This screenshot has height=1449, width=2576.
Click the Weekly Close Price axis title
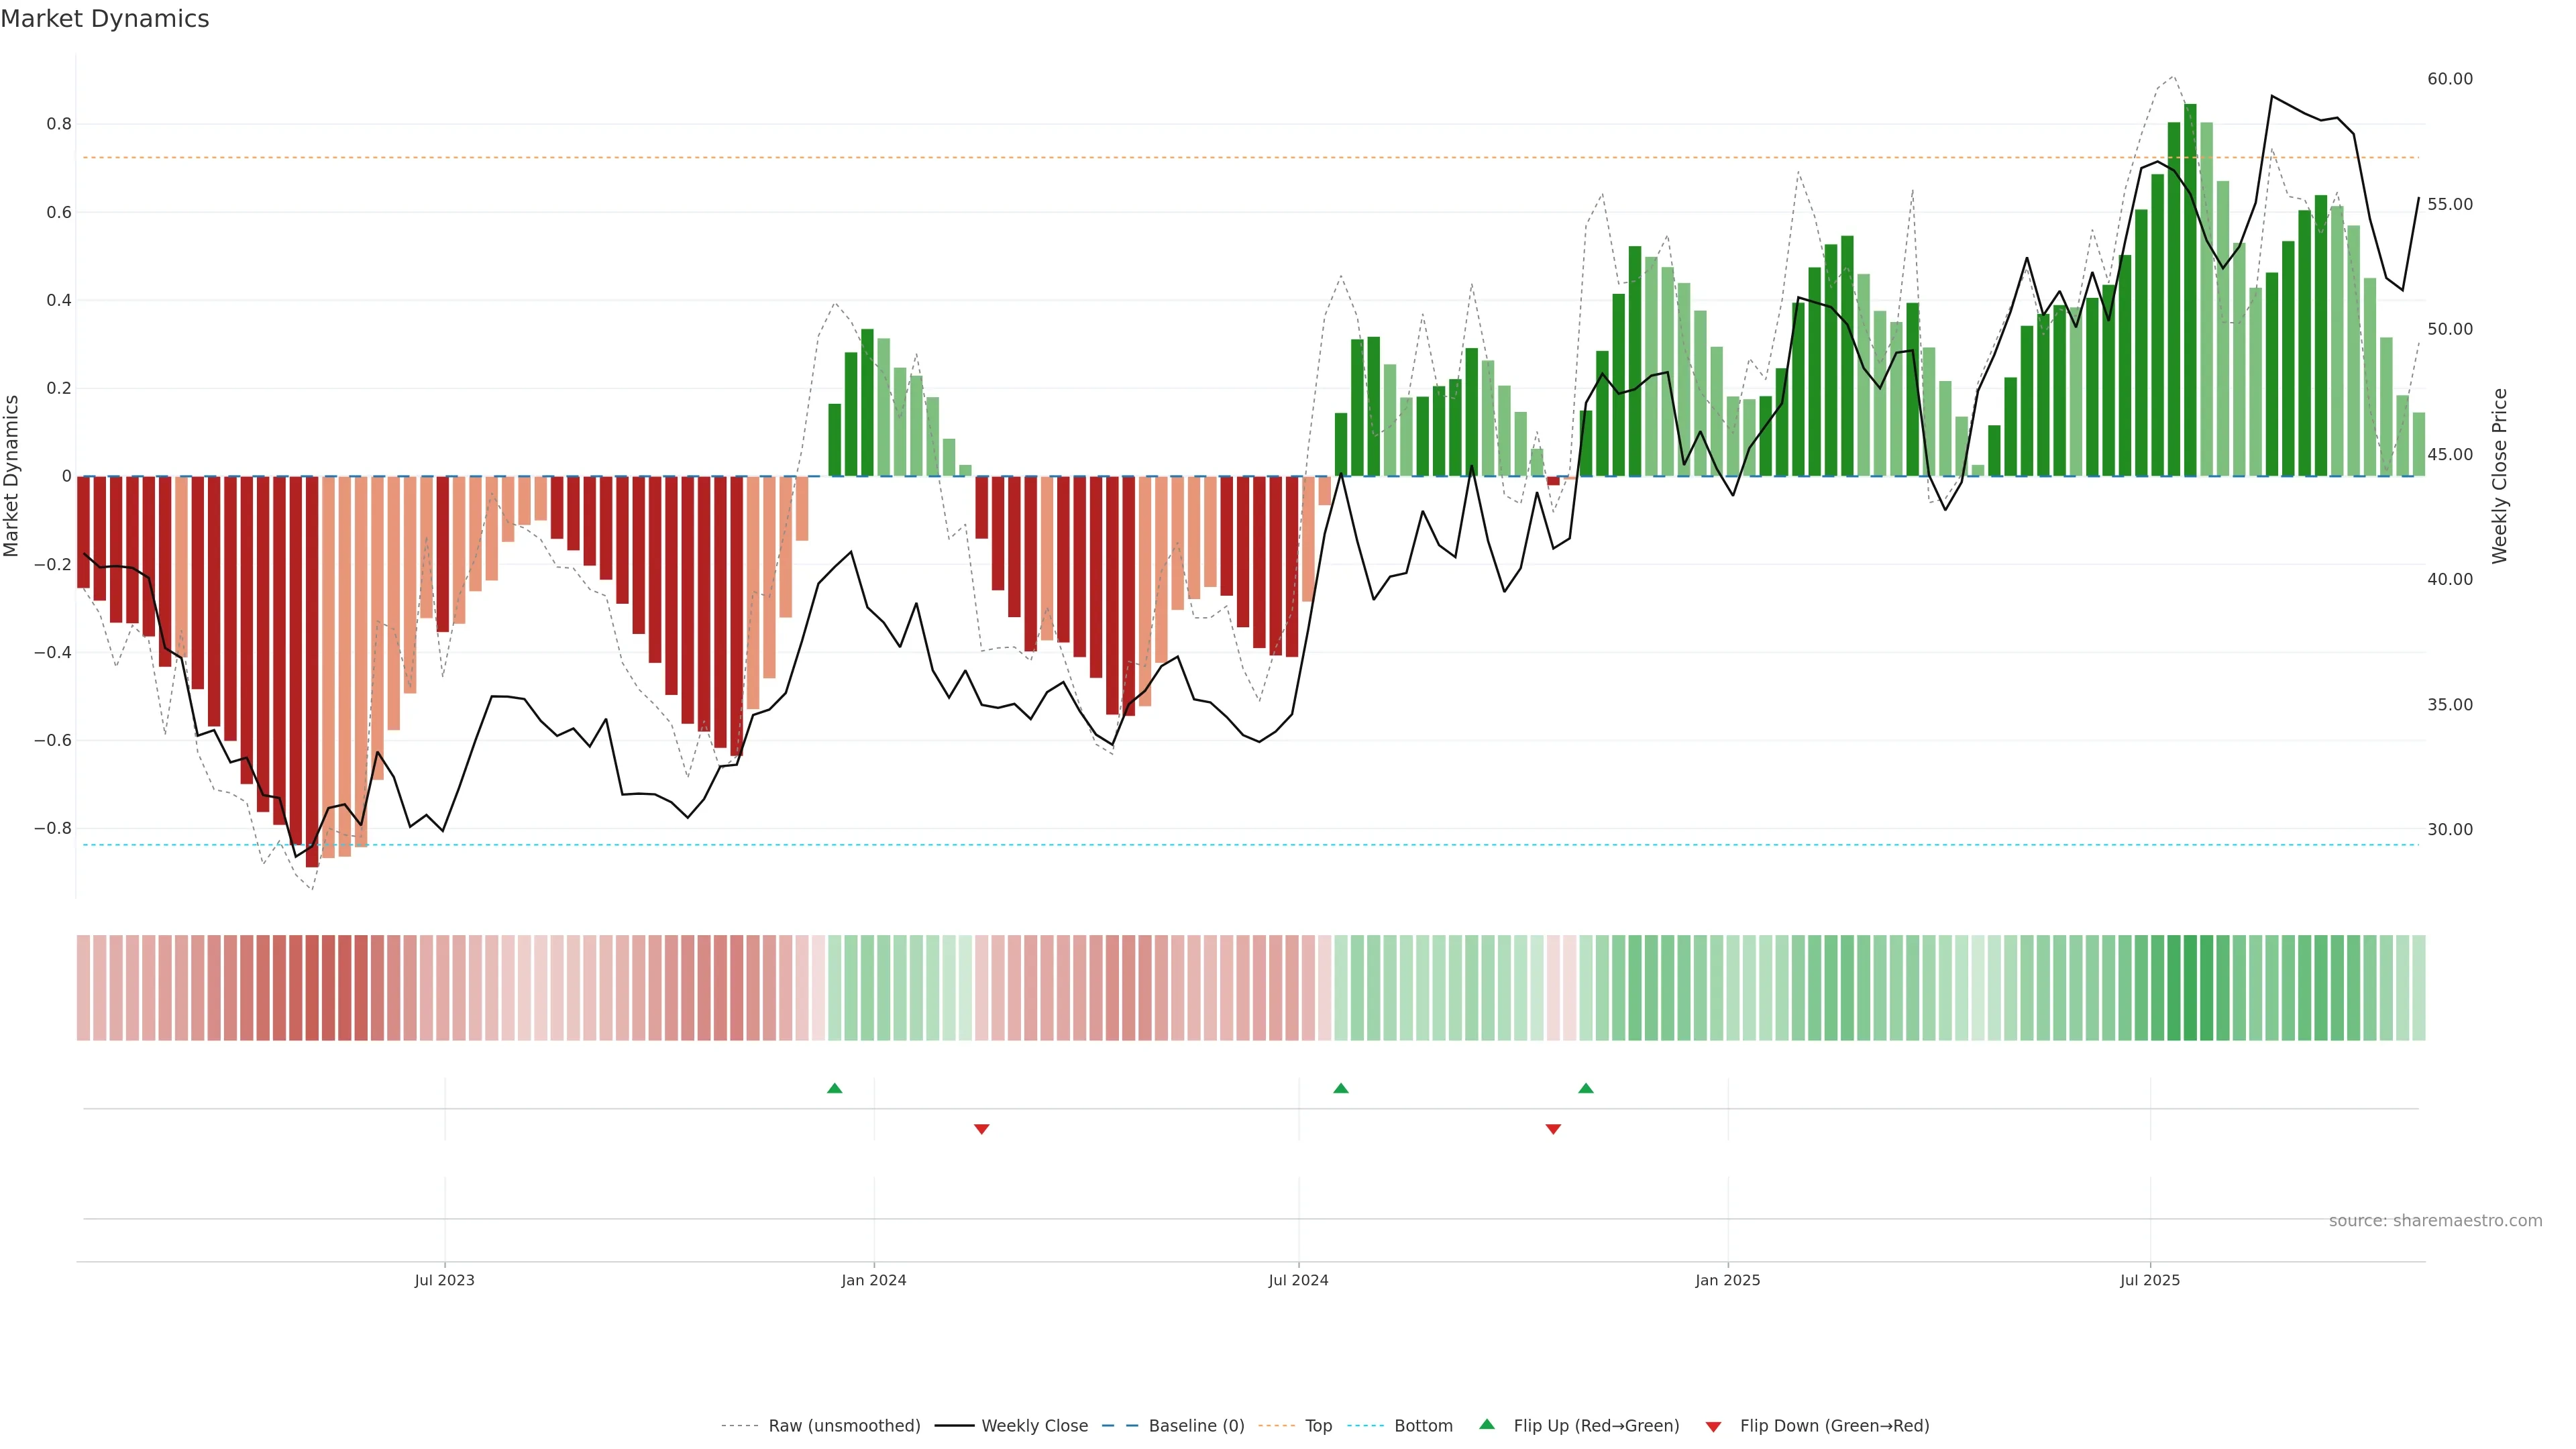point(2499,476)
